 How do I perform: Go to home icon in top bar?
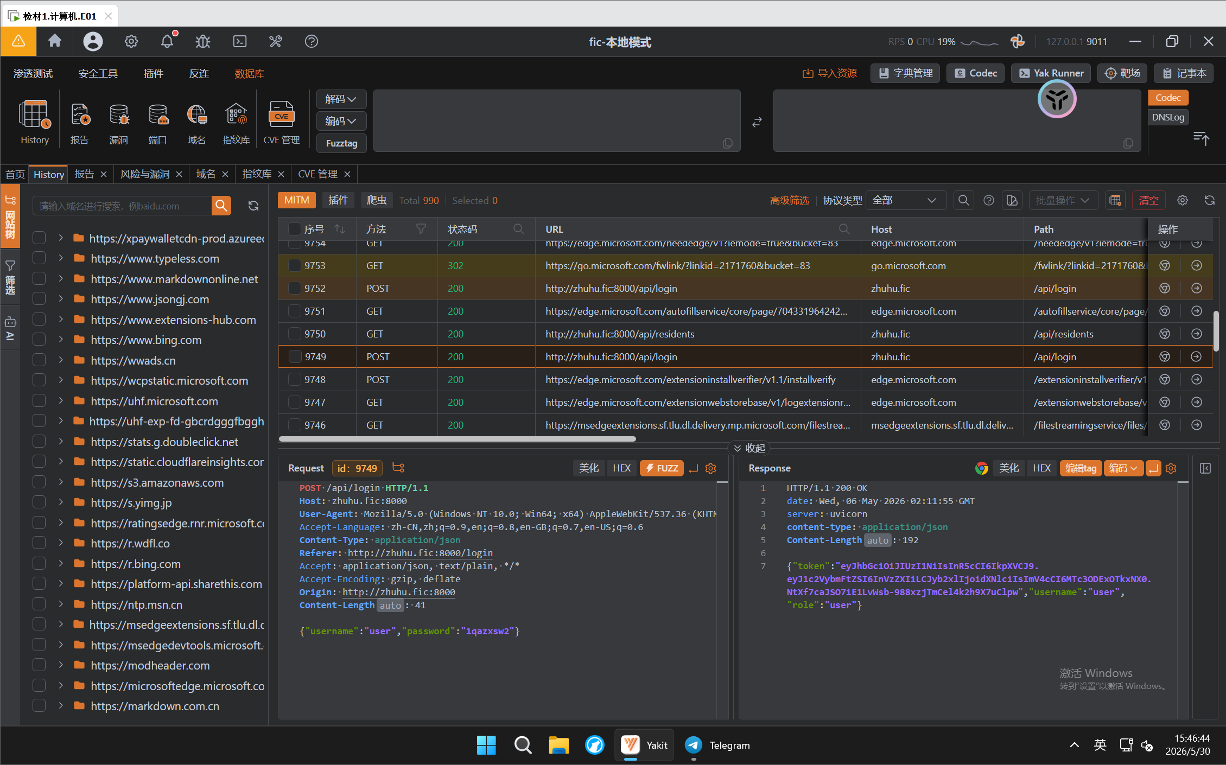(x=55, y=41)
